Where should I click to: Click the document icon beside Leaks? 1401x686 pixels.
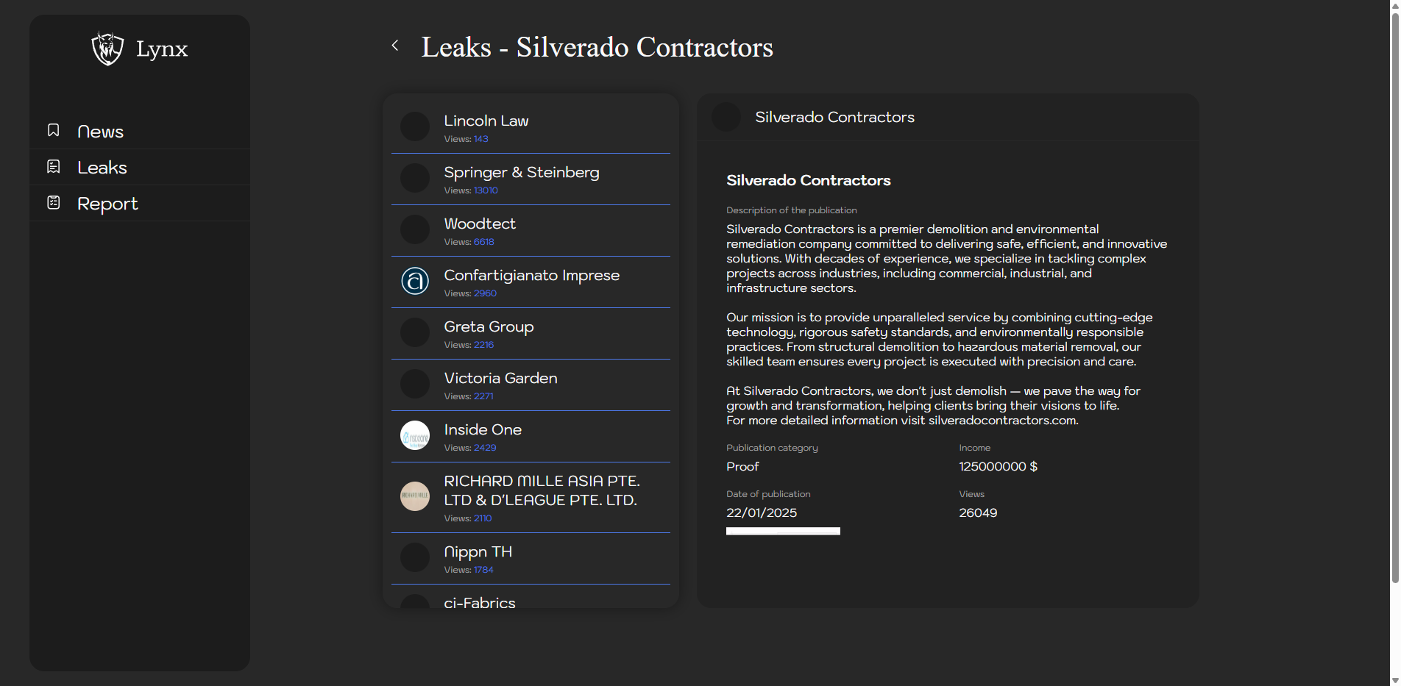(x=54, y=167)
